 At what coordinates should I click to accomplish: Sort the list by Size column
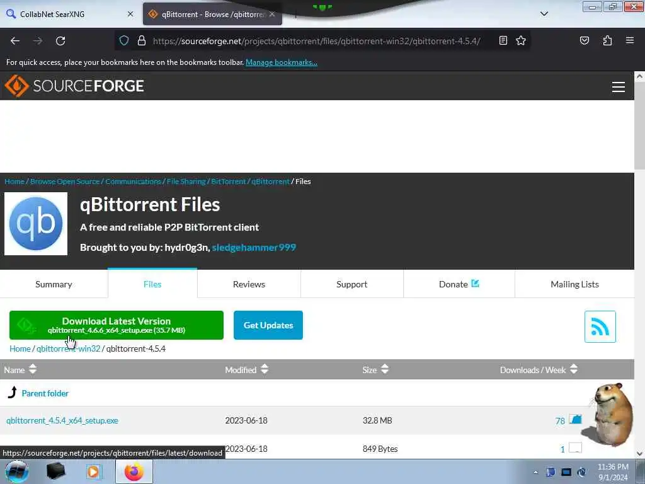[375, 369]
